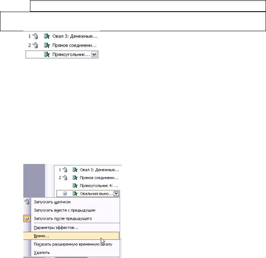Image resolution: width=266 pixels, height=258 pixels.
Task: Click mouse icon beside 'Запускать щелчком'
Action: [x=27, y=202]
